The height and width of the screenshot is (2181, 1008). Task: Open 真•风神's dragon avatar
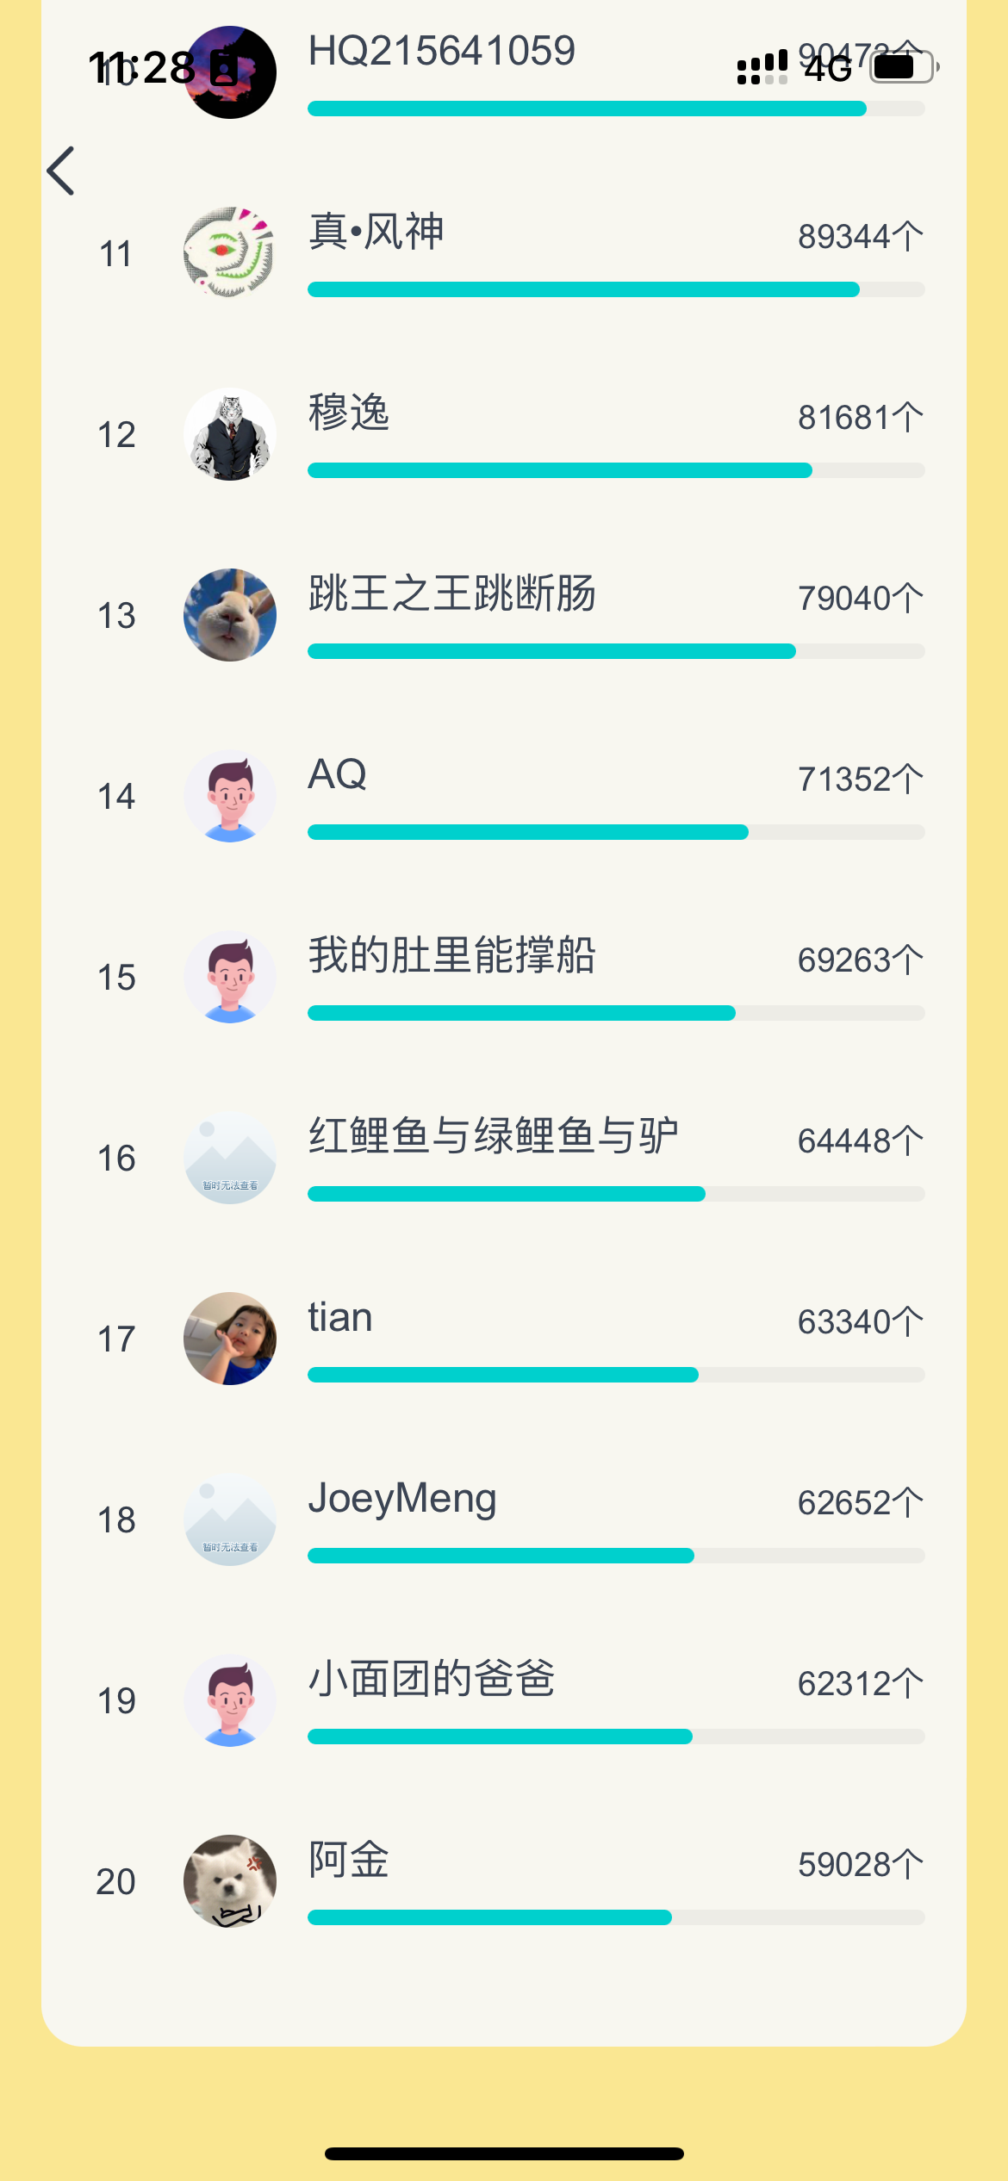230,253
